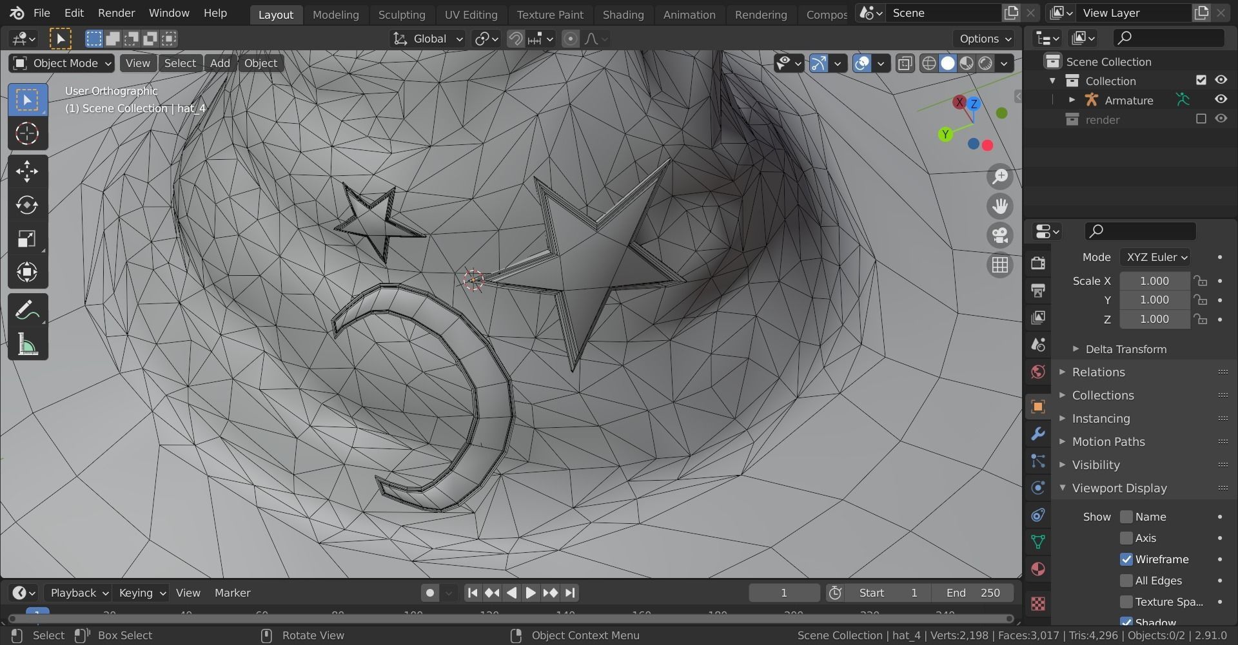Activate the Scale tool
Viewport: 1238px width, 645px height.
27,238
